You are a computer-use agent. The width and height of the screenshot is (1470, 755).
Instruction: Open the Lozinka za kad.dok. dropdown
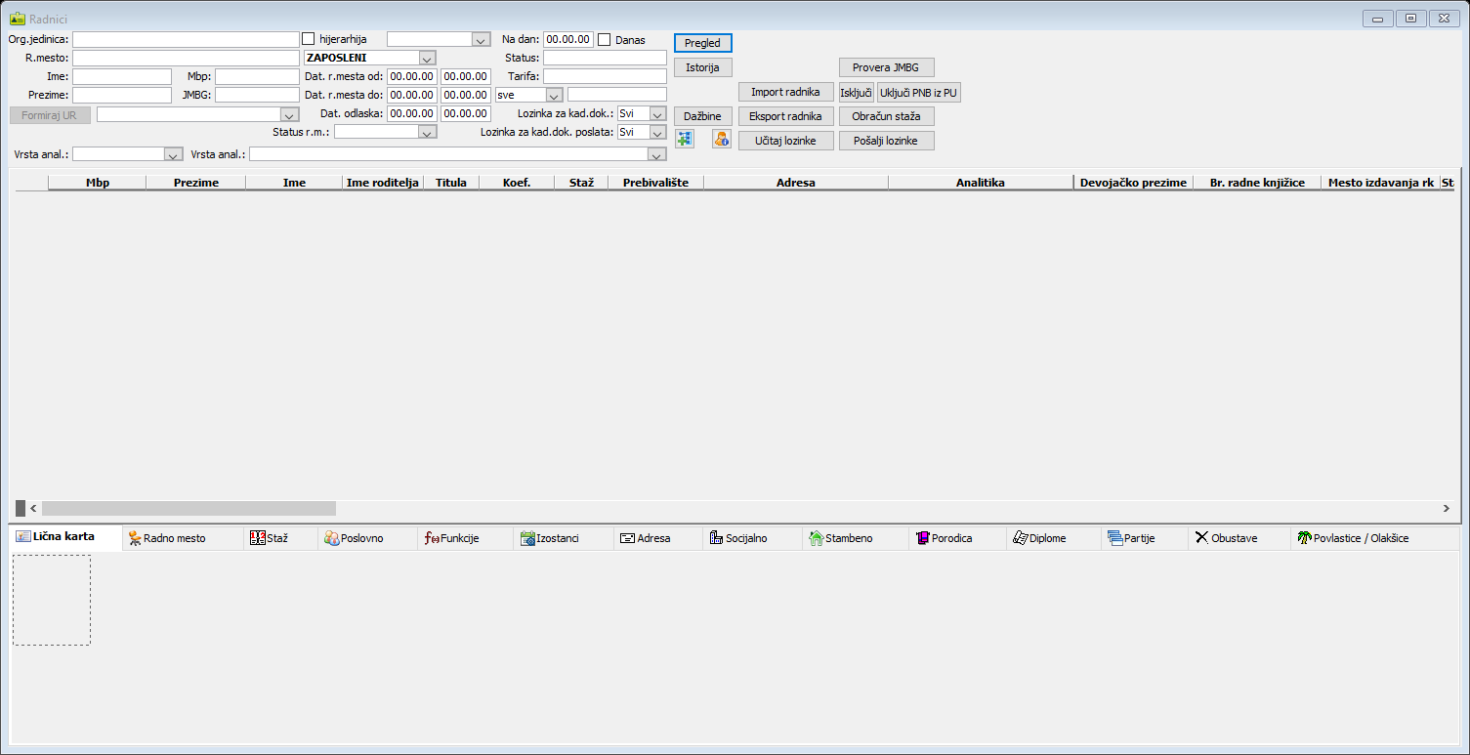coord(657,114)
